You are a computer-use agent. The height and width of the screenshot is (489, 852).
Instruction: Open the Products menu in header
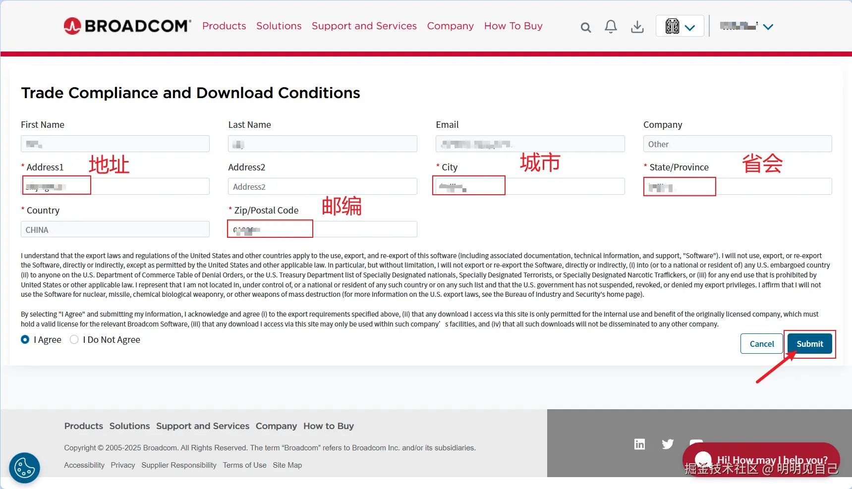[224, 26]
